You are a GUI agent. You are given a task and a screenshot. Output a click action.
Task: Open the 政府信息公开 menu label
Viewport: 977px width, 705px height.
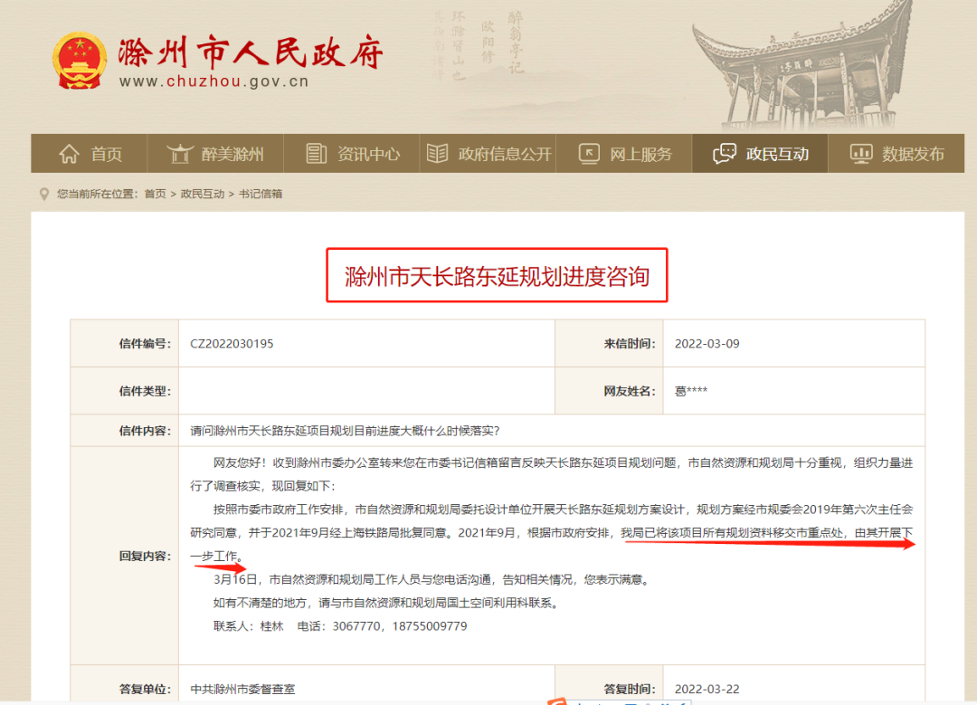coord(505,154)
